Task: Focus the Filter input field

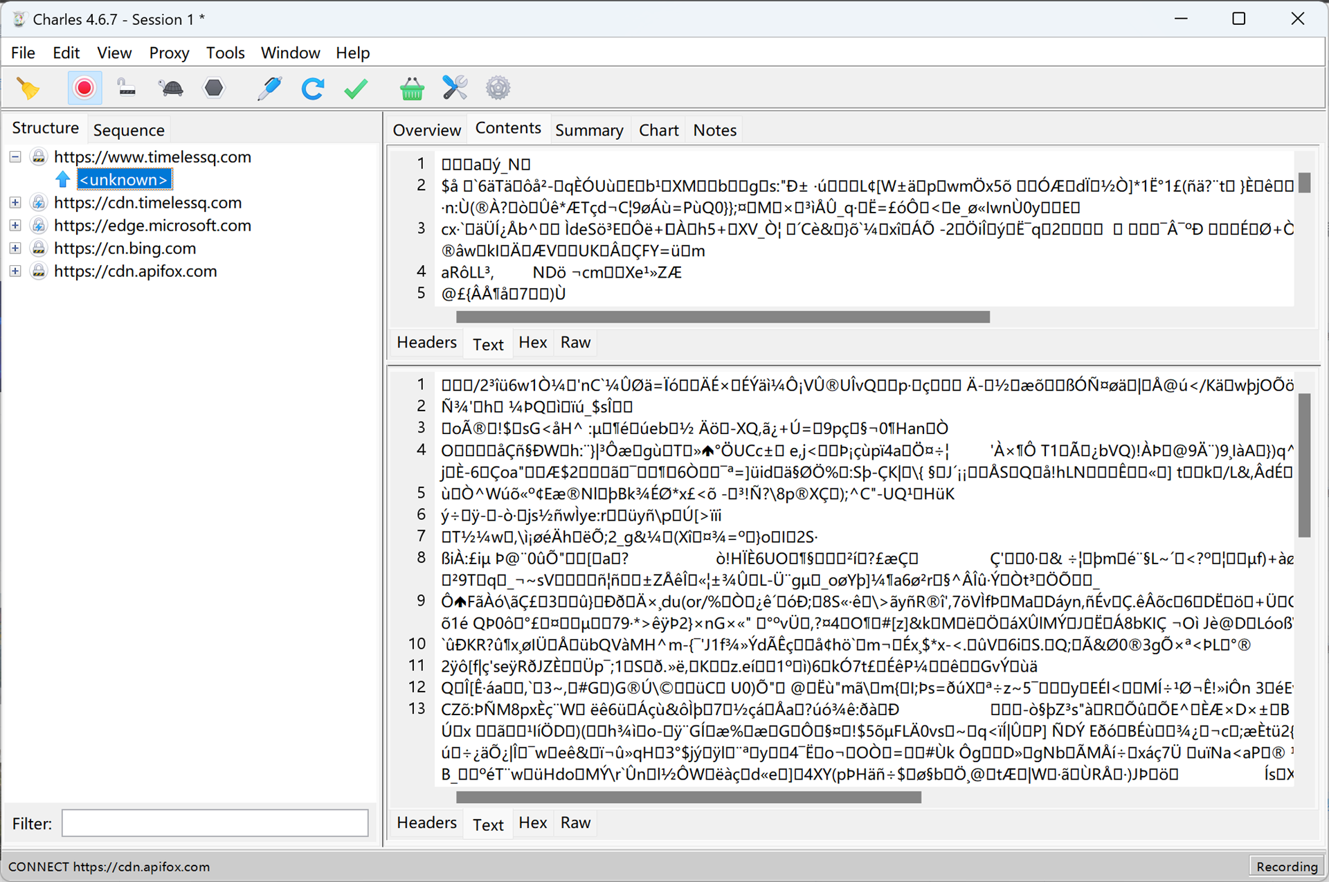Action: [215, 823]
